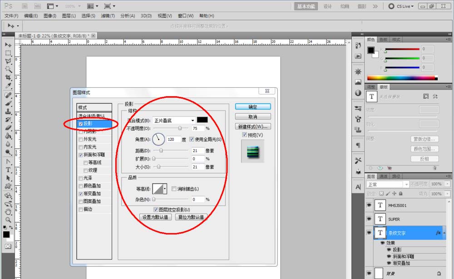The image size is (454, 279).
Task: Click the 基本功能 workspace button
Action: (306, 6)
